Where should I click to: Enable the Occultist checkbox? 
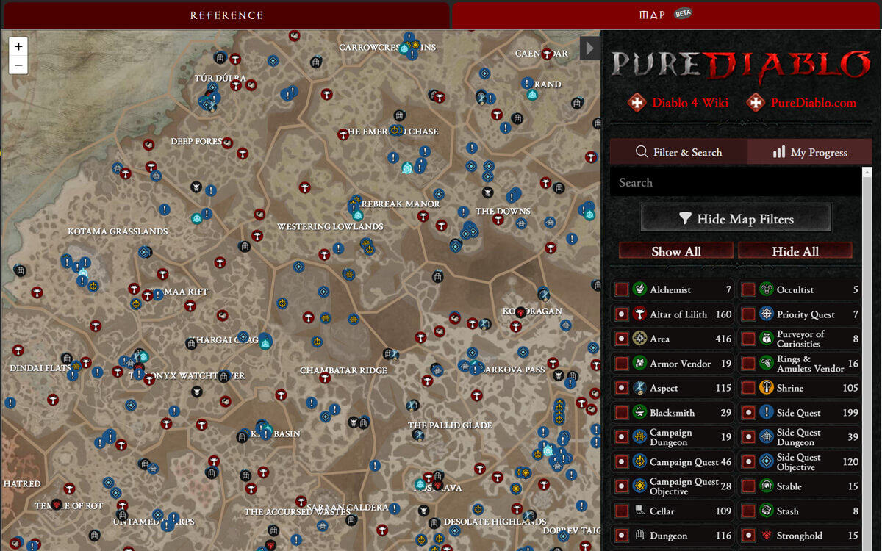[x=748, y=289]
